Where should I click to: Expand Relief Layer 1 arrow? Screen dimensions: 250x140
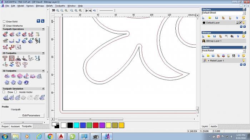click(x=209, y=60)
